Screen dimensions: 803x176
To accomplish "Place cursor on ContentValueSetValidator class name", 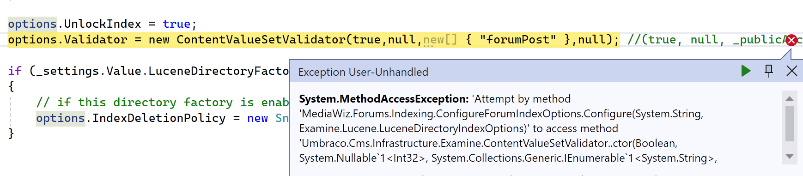I will 261,40.
